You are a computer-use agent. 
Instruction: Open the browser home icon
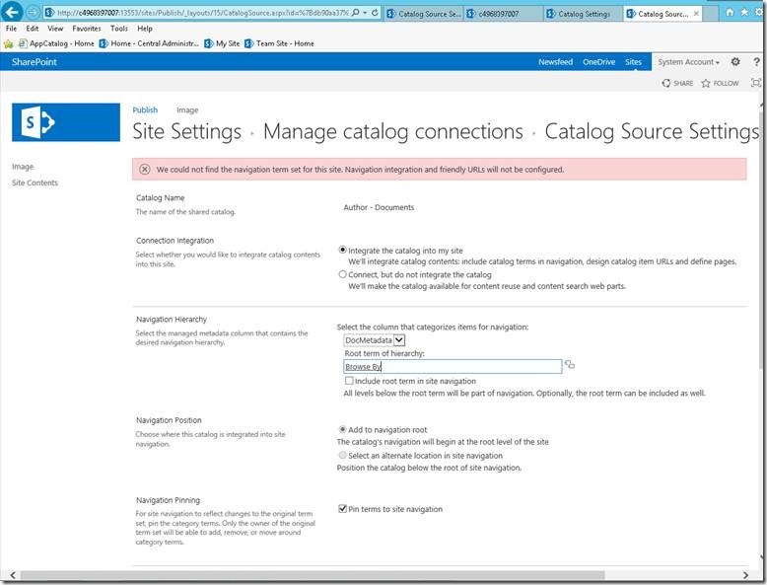pyautogui.click(x=730, y=12)
